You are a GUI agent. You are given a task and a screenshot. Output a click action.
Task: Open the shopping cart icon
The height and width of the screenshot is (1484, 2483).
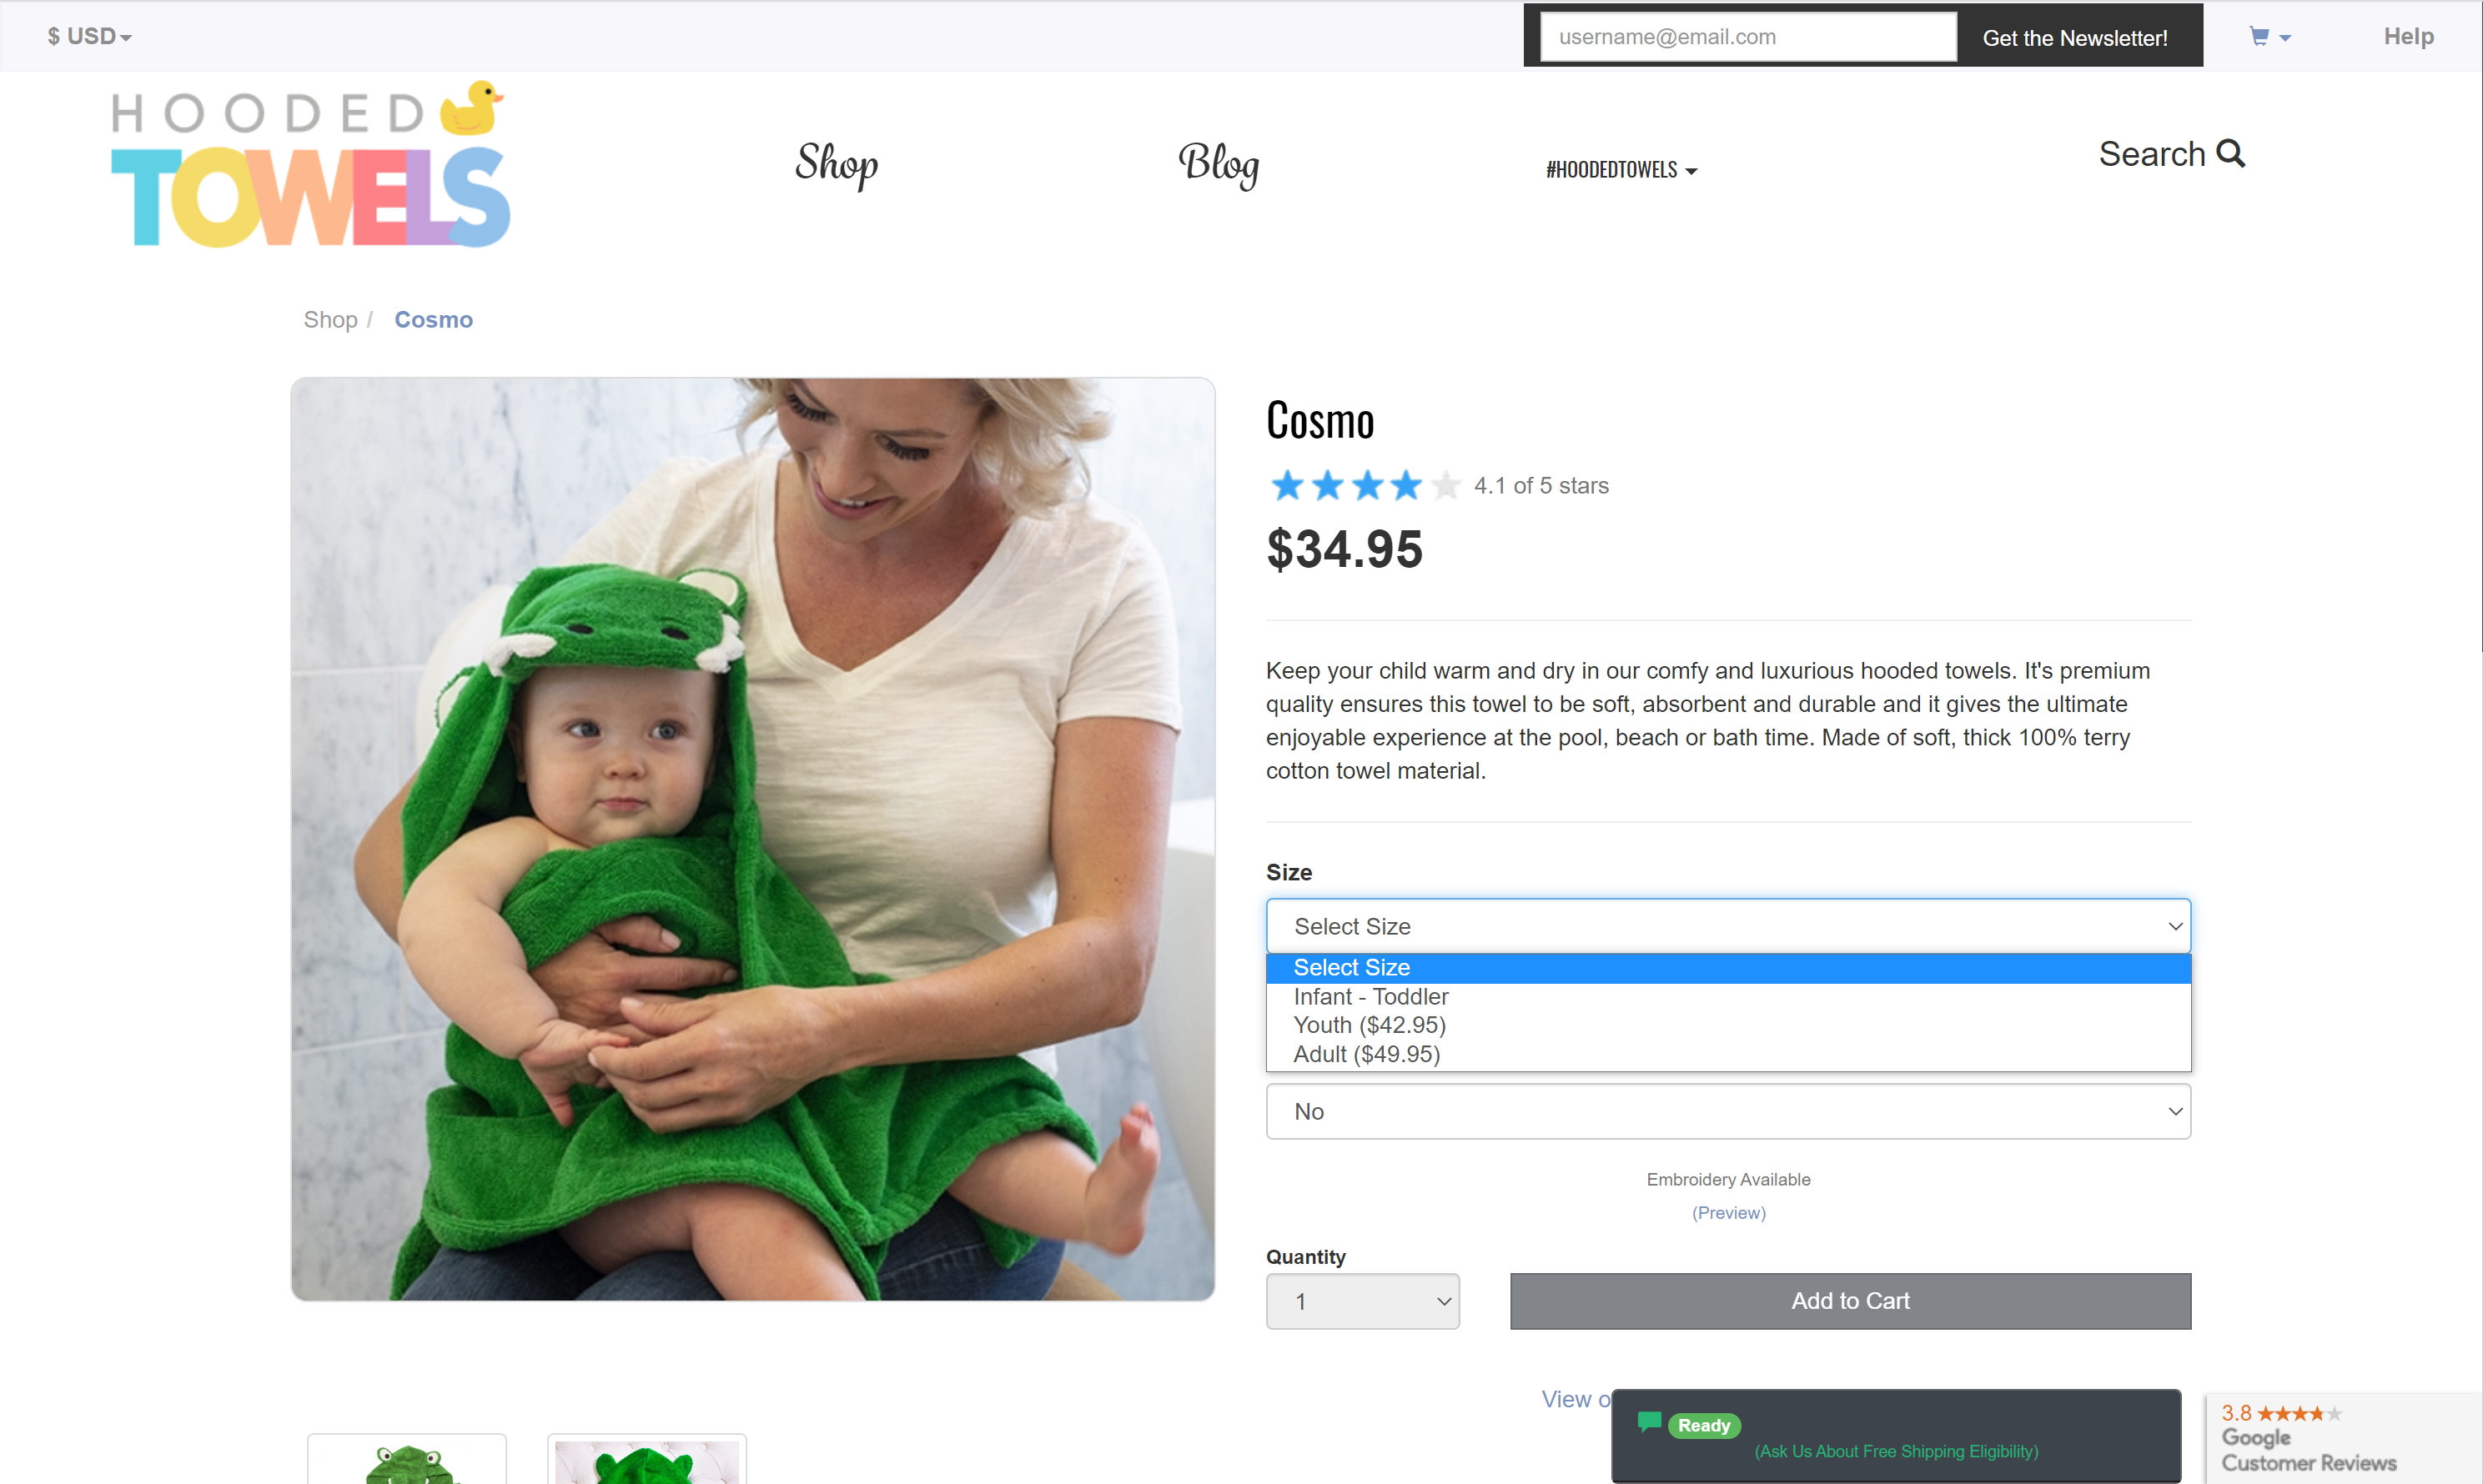[x=2259, y=37]
